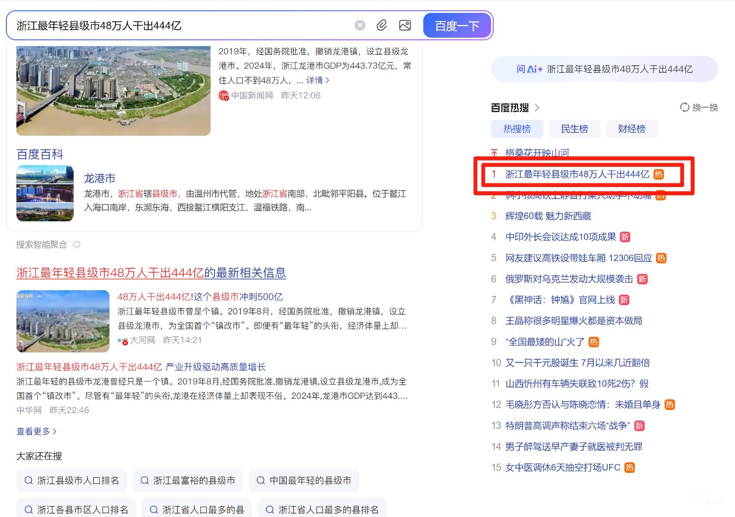The image size is (735, 517).
Task: Click 大河网 source icon
Action: [123, 341]
